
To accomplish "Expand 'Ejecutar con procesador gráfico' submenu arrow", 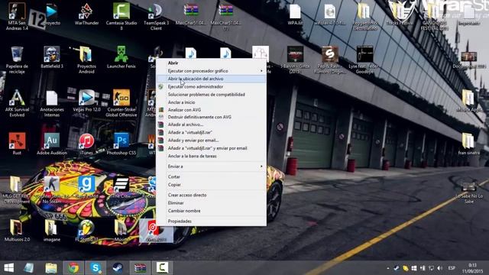I will coord(261,71).
